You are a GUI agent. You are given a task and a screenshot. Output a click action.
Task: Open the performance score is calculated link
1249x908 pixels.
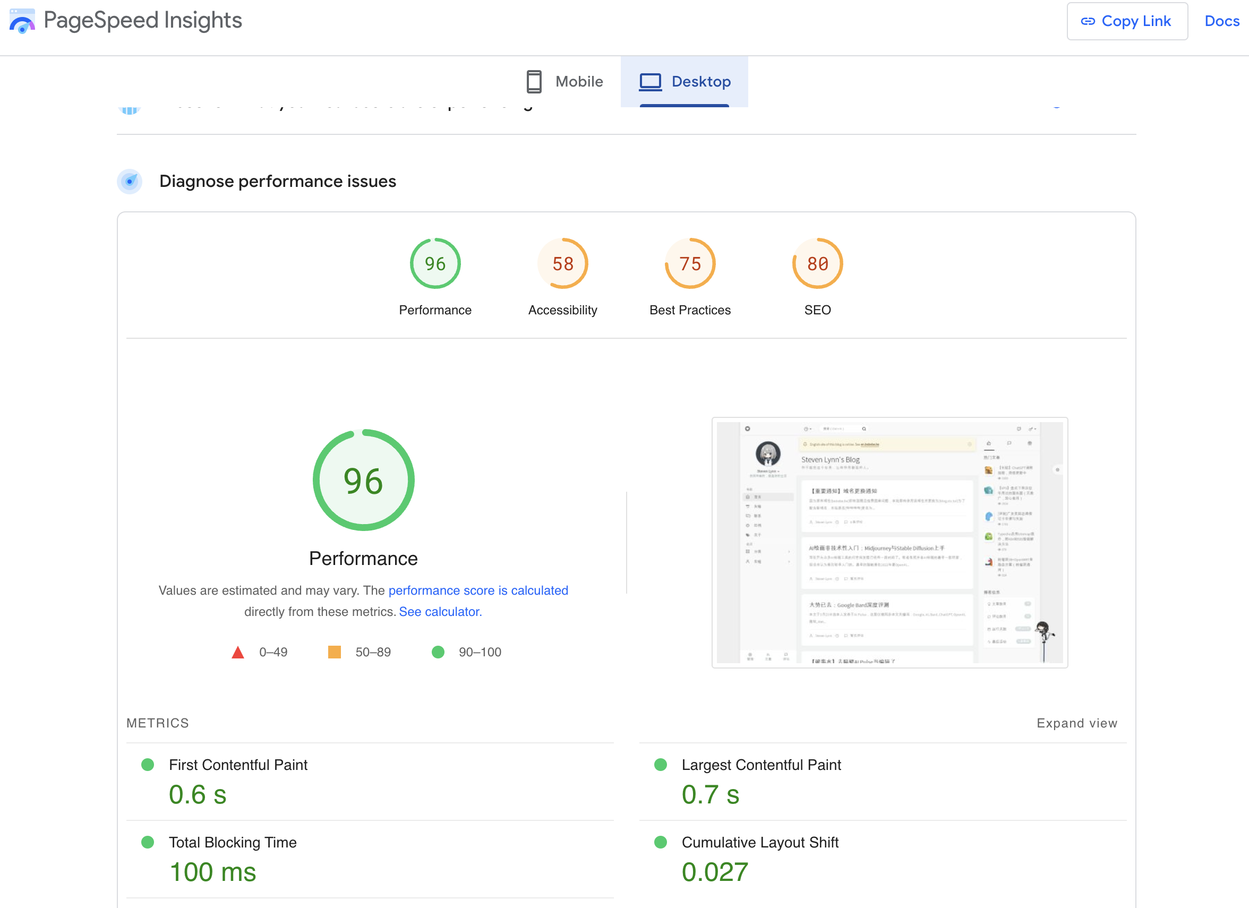coord(478,590)
